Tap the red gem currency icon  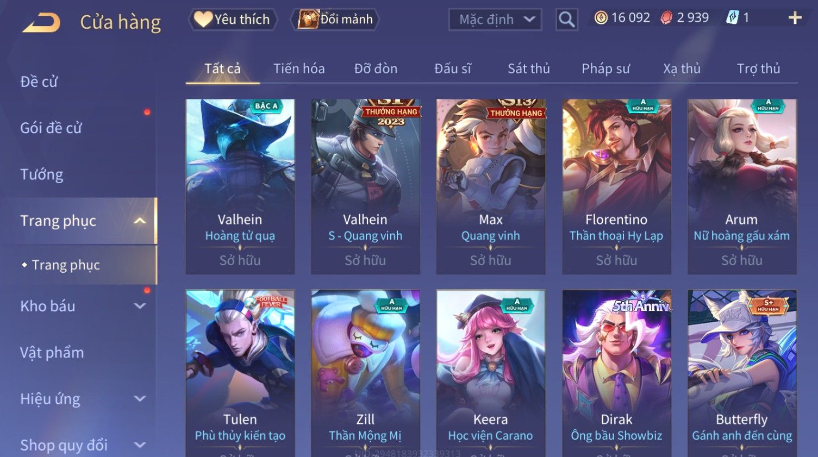[666, 18]
